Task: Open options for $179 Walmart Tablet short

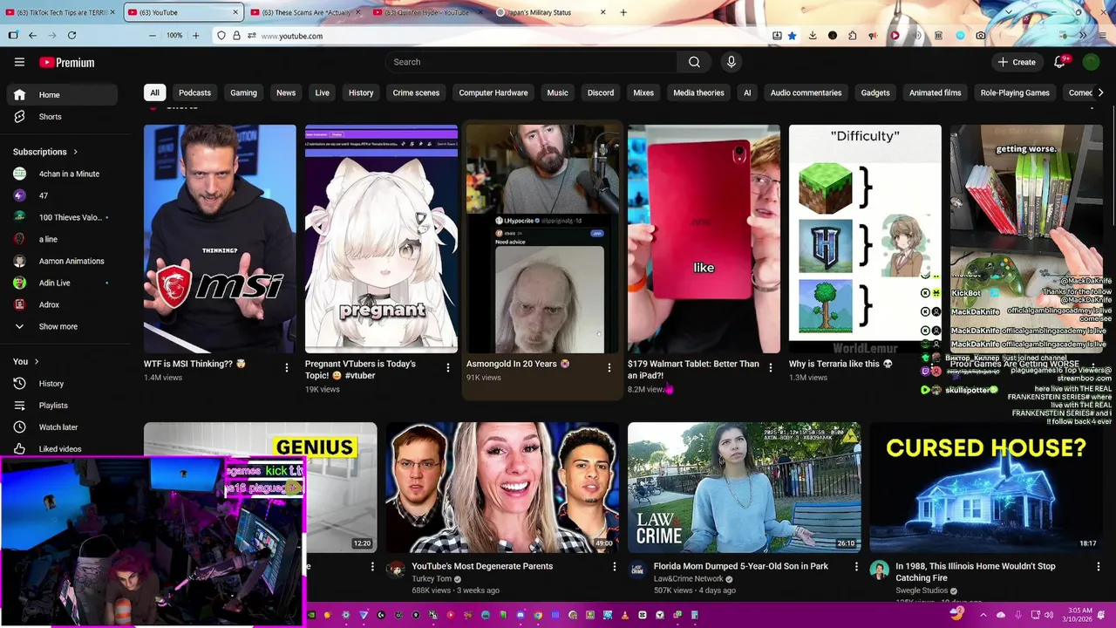Action: tap(770, 368)
